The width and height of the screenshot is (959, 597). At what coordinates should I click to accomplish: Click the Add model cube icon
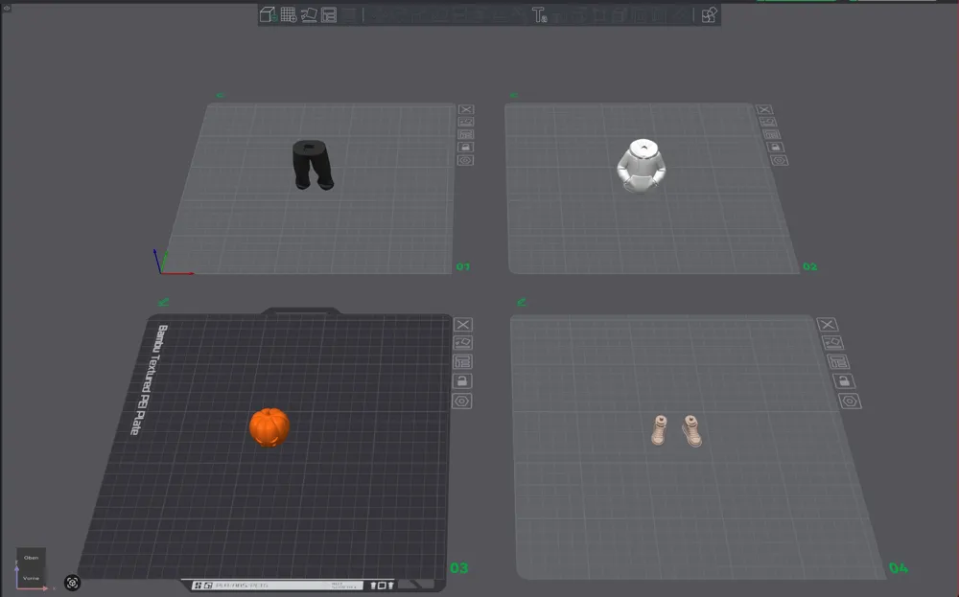[268, 14]
